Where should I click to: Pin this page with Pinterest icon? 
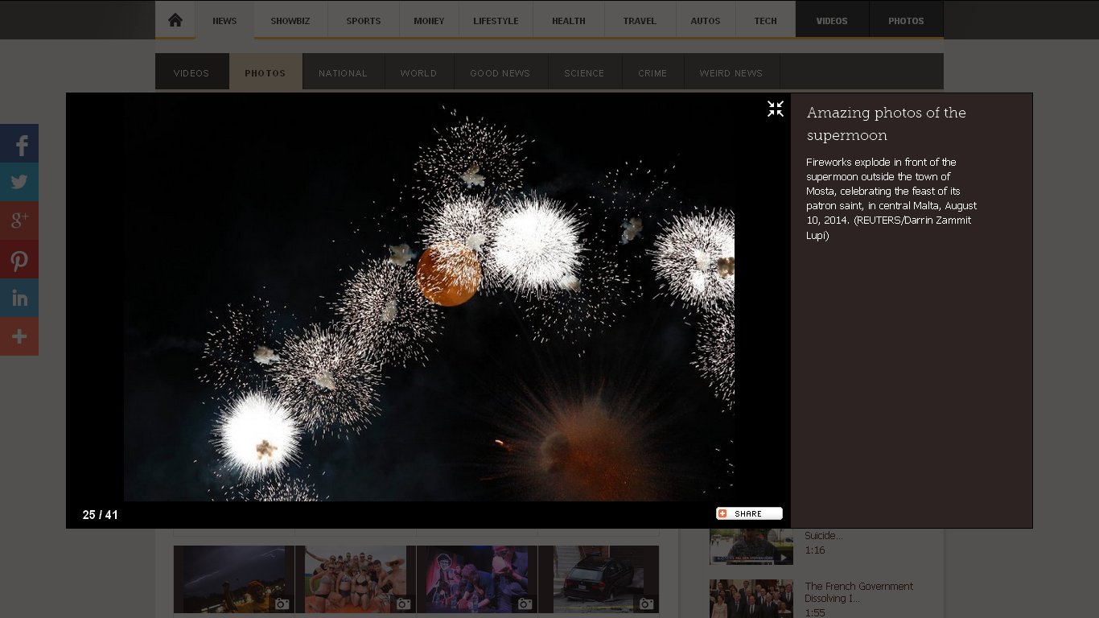tap(19, 259)
